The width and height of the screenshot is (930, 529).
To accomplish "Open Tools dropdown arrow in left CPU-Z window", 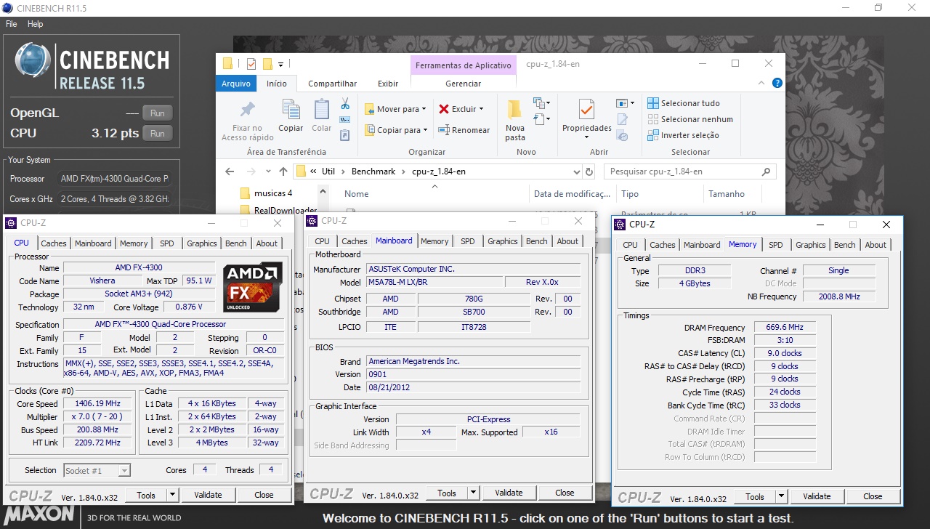I will pyautogui.click(x=172, y=495).
